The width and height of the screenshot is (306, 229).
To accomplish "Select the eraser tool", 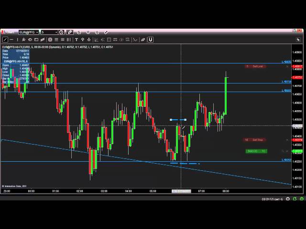I will click(x=143, y=40).
